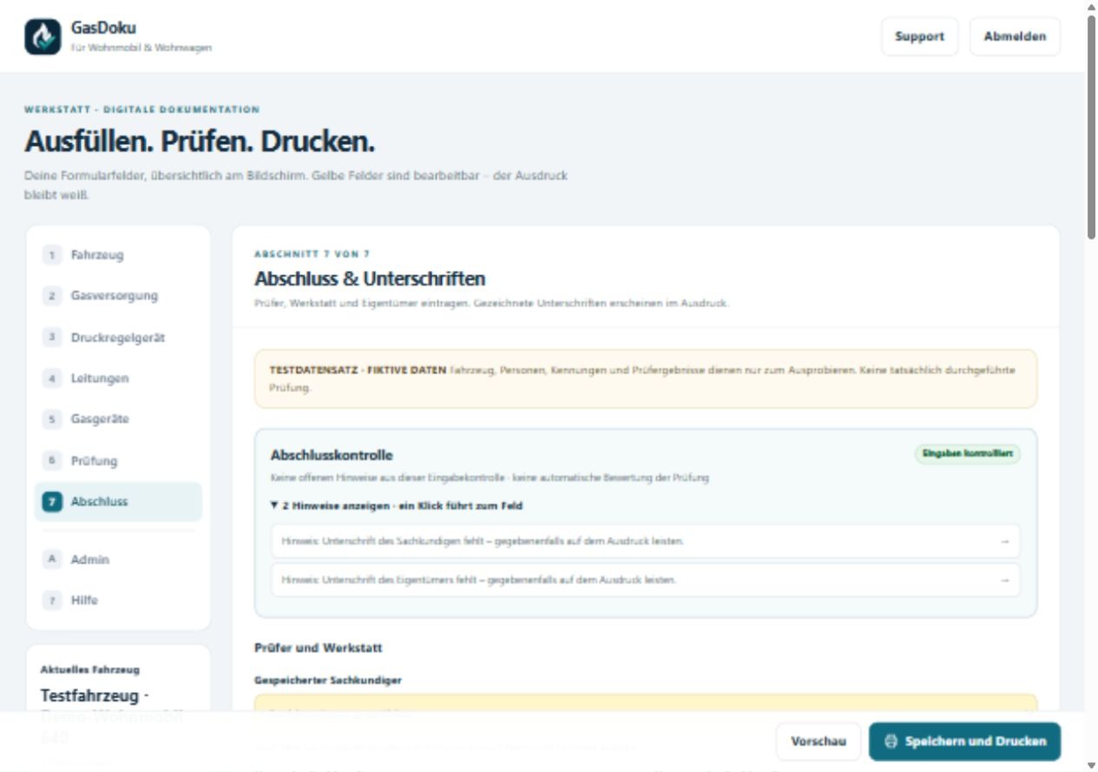The width and height of the screenshot is (1098, 772).
Task: Select the Abschluss section
Action: click(x=118, y=502)
